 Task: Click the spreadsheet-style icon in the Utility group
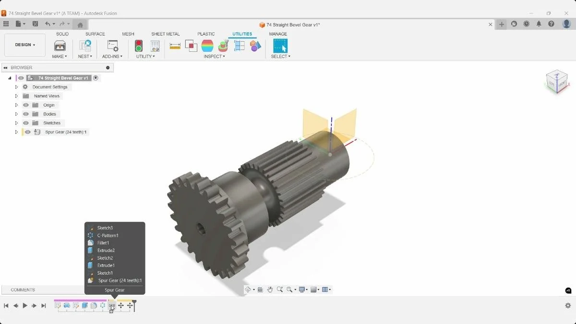click(155, 46)
